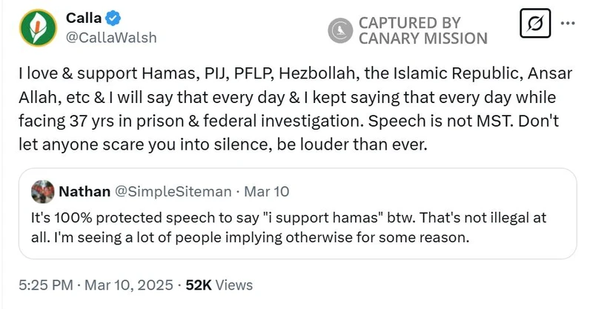Click the Views label

tap(234, 285)
